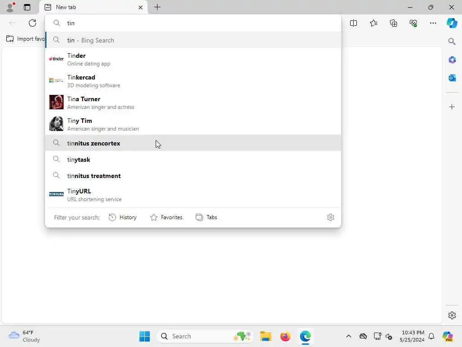Open weather widget showing 64°F Cloudy
This screenshot has width=462, height=347.
[x=24, y=336]
